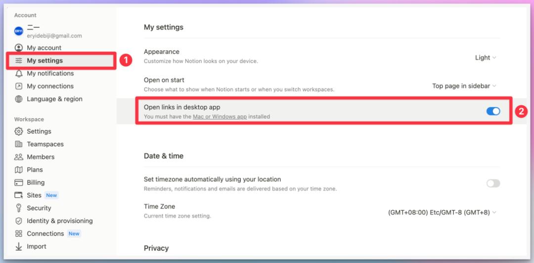Follow the Mac or Windows app link
The width and height of the screenshot is (534, 263).
[220, 117]
